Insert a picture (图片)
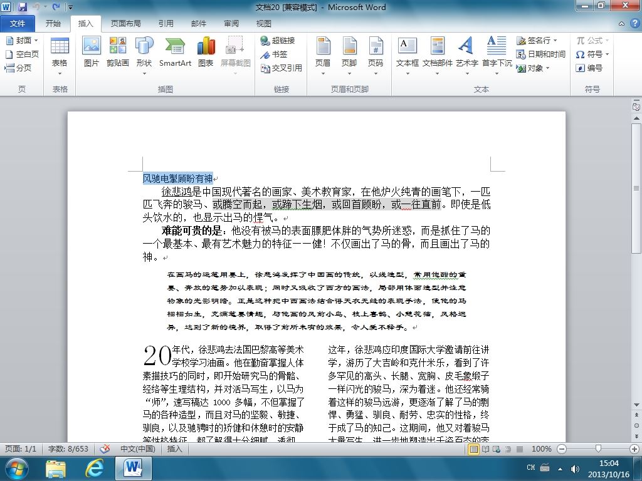Screen dimensions: 642x481 [92, 52]
